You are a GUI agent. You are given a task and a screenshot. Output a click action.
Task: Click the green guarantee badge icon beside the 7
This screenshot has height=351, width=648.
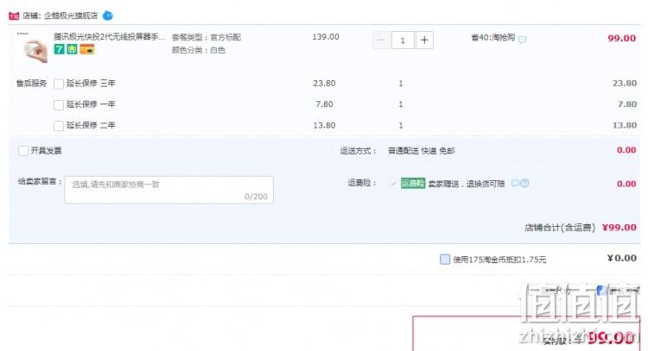click(x=73, y=49)
